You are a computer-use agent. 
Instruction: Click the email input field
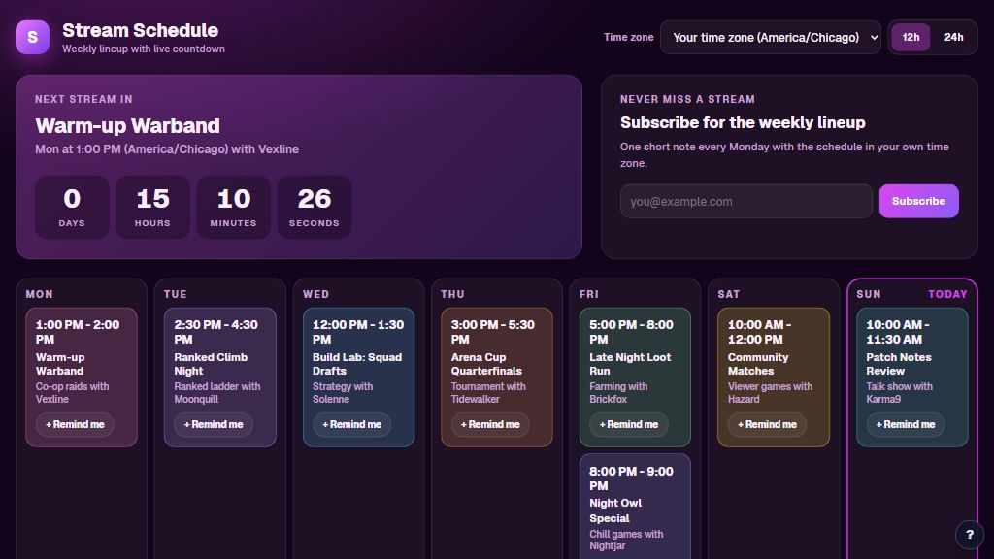click(746, 202)
